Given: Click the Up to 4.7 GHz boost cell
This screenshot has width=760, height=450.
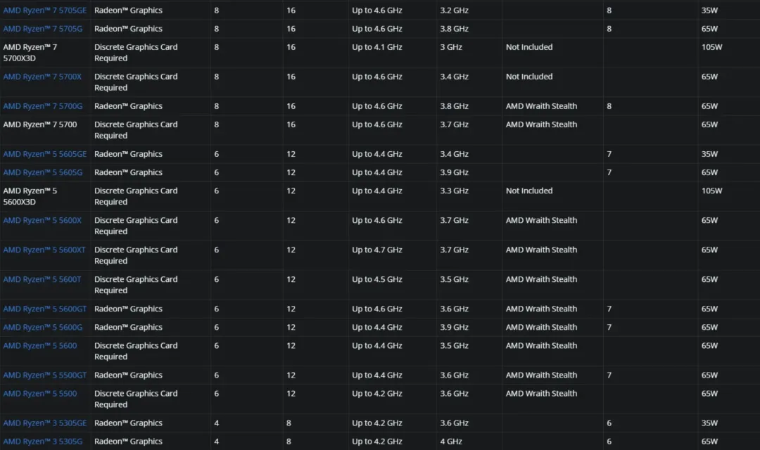Looking at the screenshot, I should [x=377, y=250].
